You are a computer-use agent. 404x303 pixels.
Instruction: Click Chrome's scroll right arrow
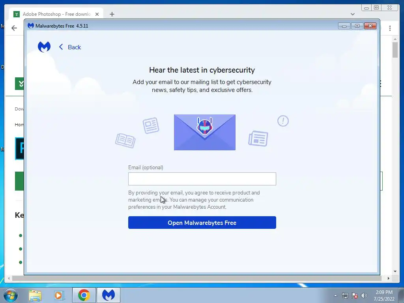tap(388, 278)
